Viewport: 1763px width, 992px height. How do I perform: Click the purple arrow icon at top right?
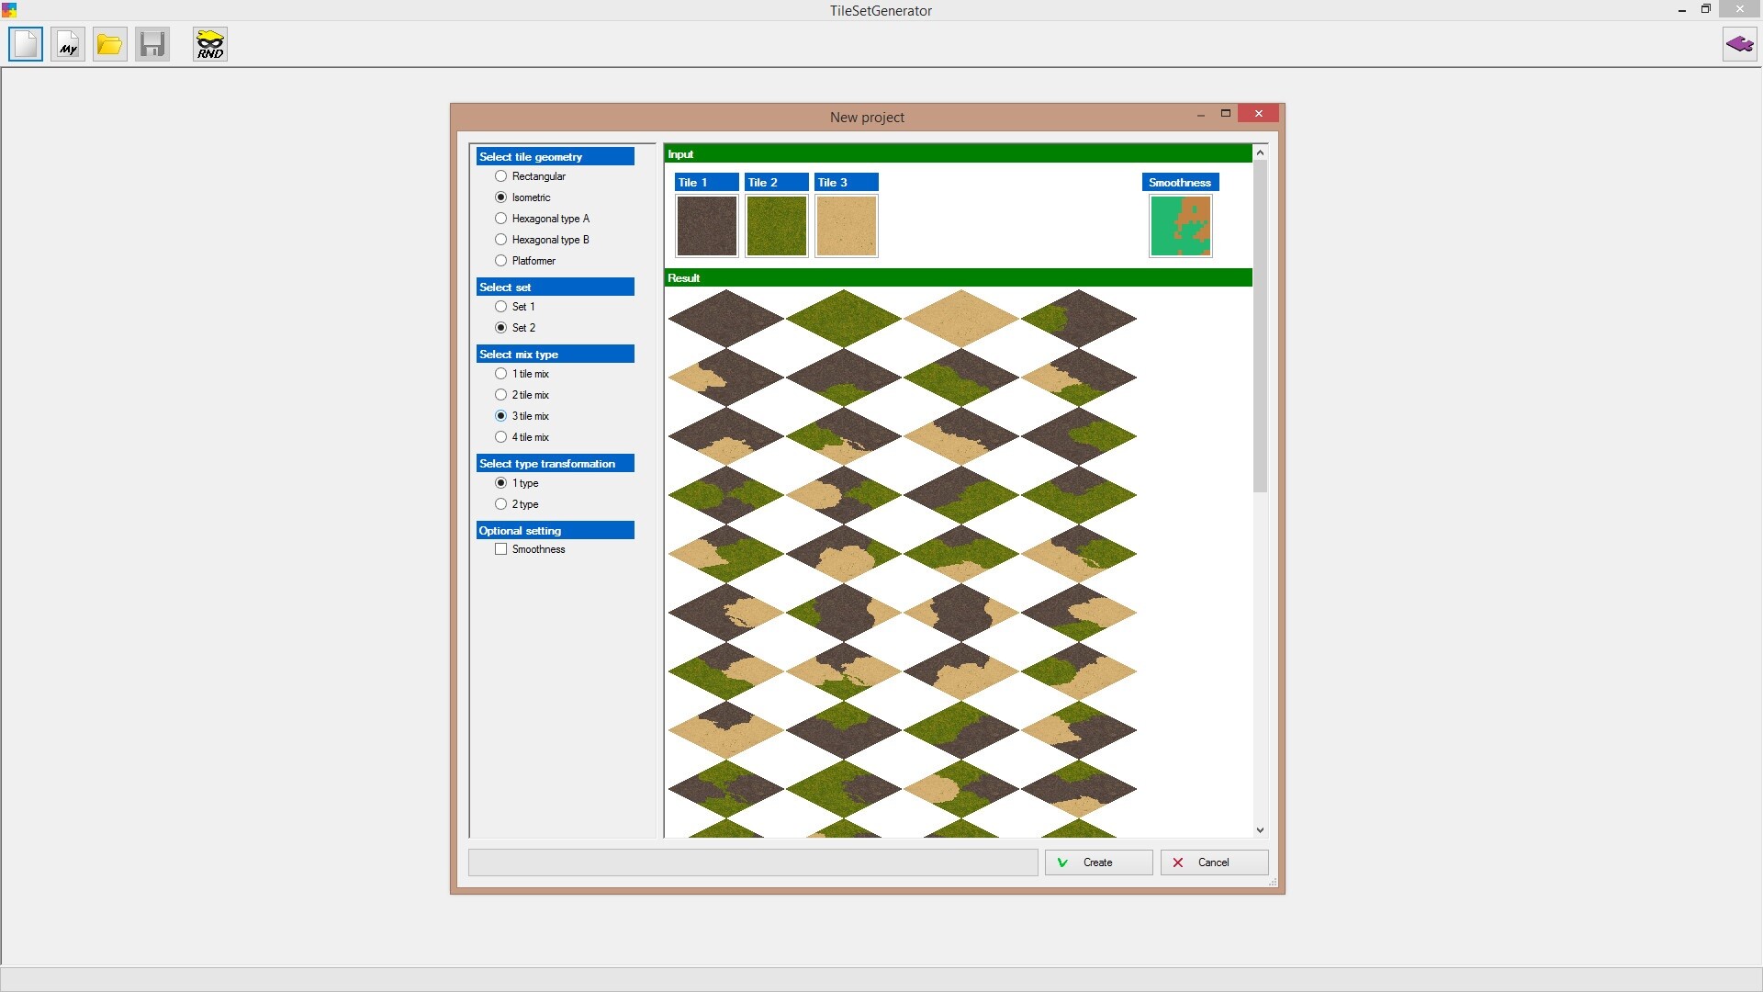[1739, 44]
